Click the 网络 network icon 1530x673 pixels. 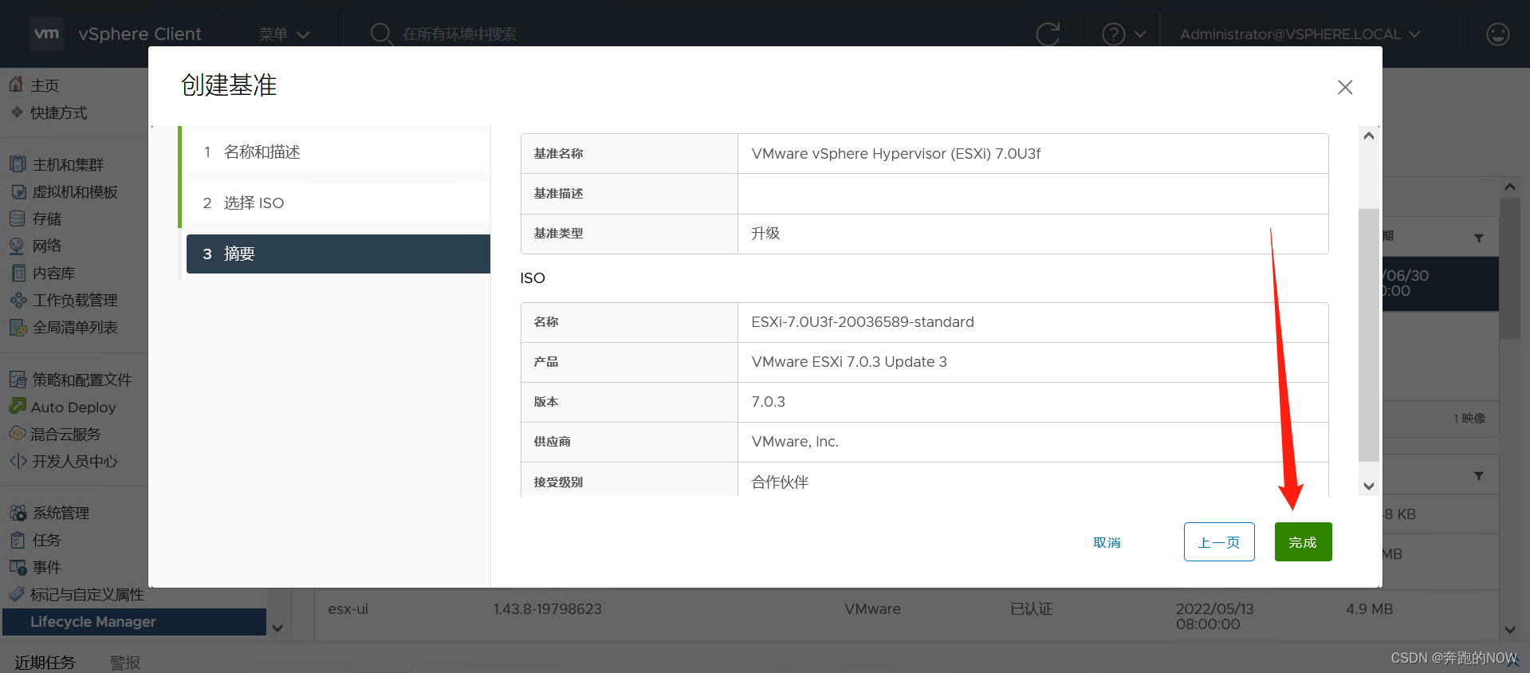pyautogui.click(x=18, y=246)
